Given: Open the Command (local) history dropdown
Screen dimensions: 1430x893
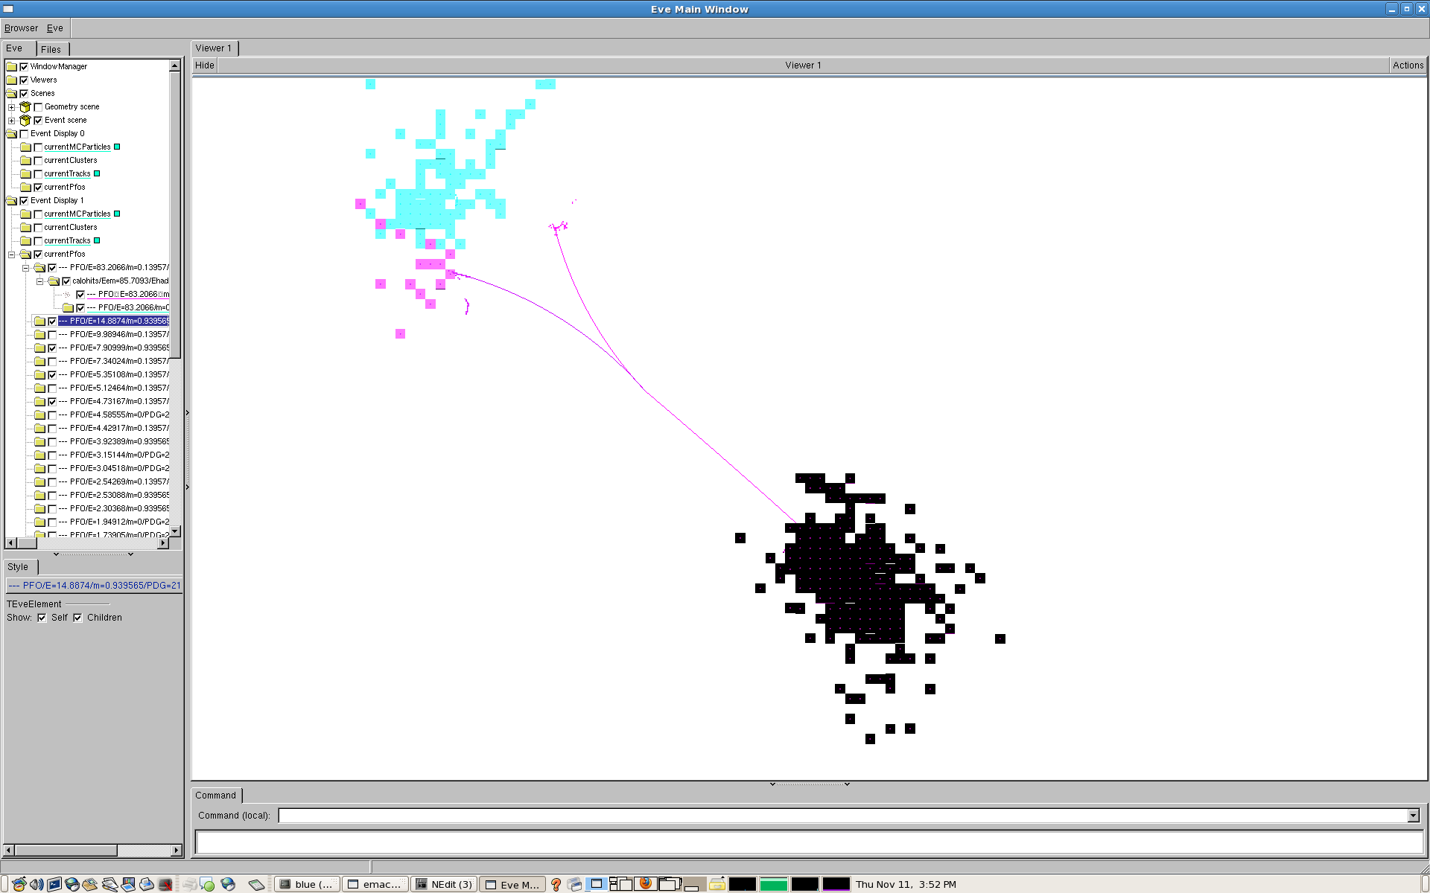Looking at the screenshot, I should point(1413,816).
